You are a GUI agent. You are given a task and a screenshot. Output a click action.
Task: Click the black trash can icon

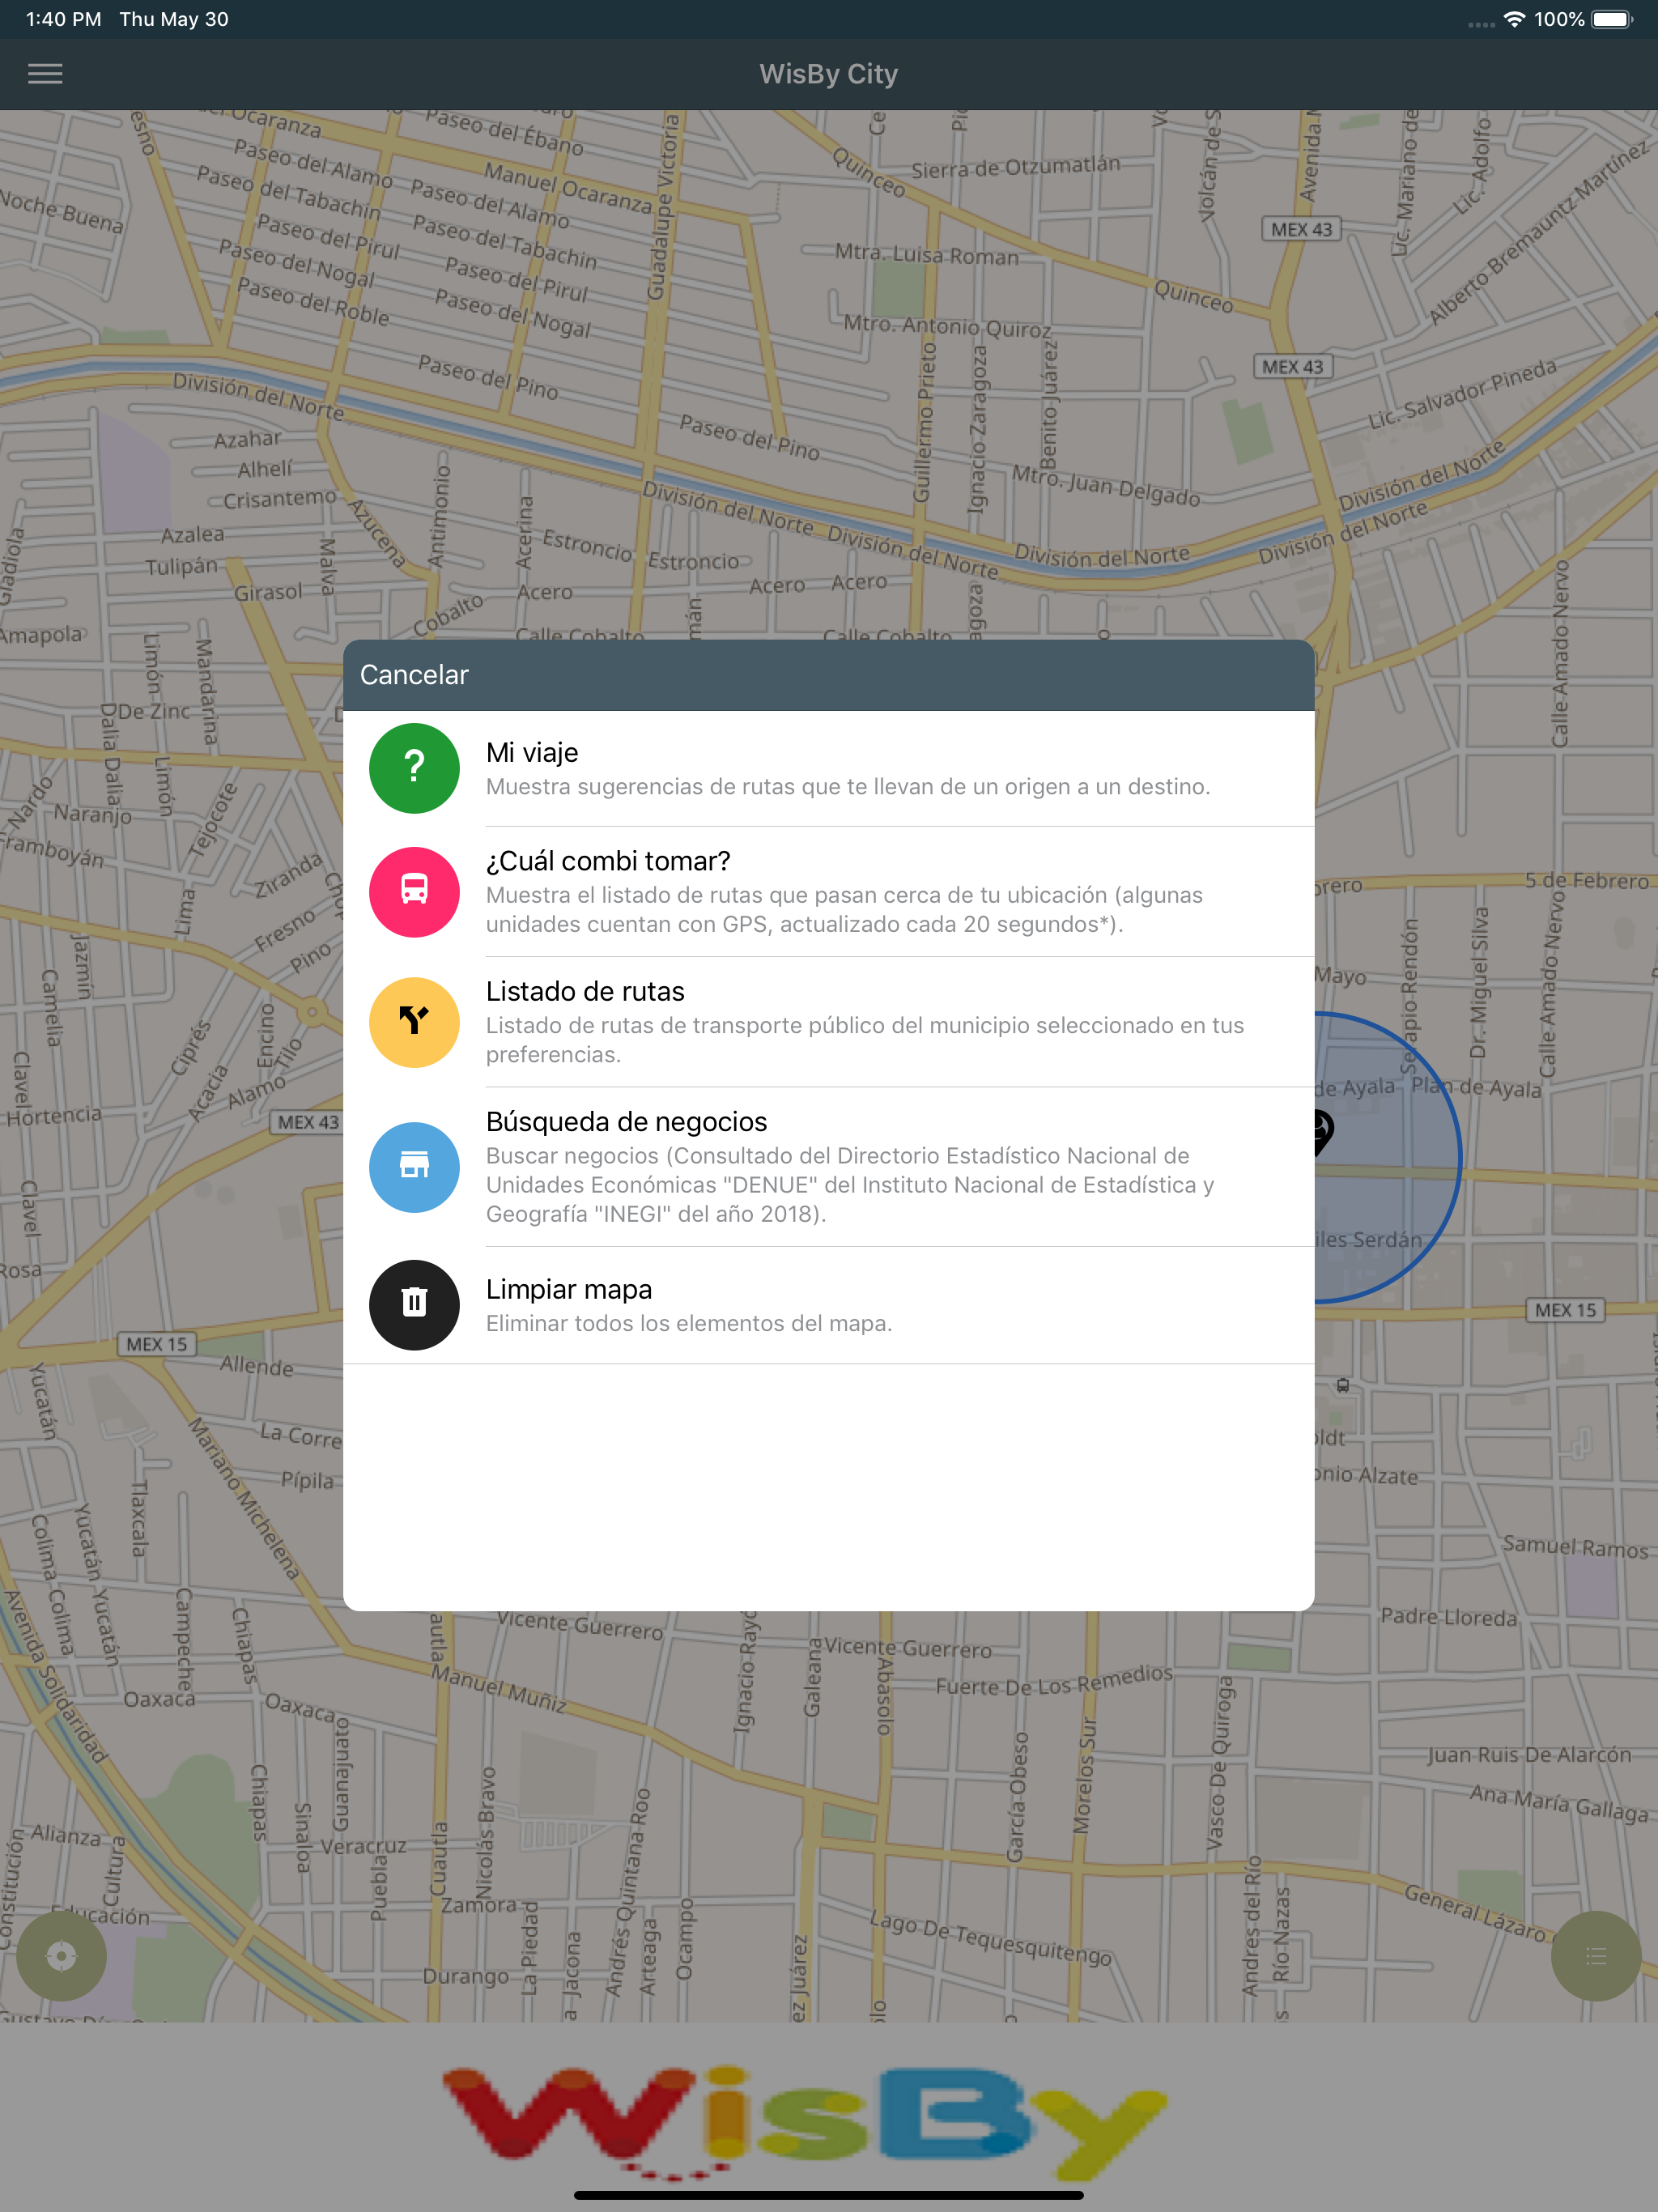click(414, 1305)
